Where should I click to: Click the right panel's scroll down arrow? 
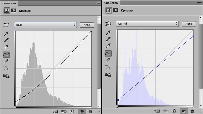(x=201, y=106)
